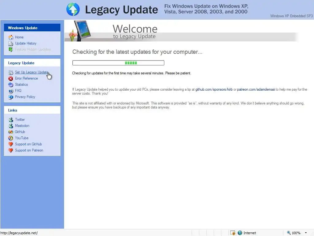Image resolution: width=314 pixels, height=236 pixels.
Task: Visit the GitHub link
Action: 20,132
